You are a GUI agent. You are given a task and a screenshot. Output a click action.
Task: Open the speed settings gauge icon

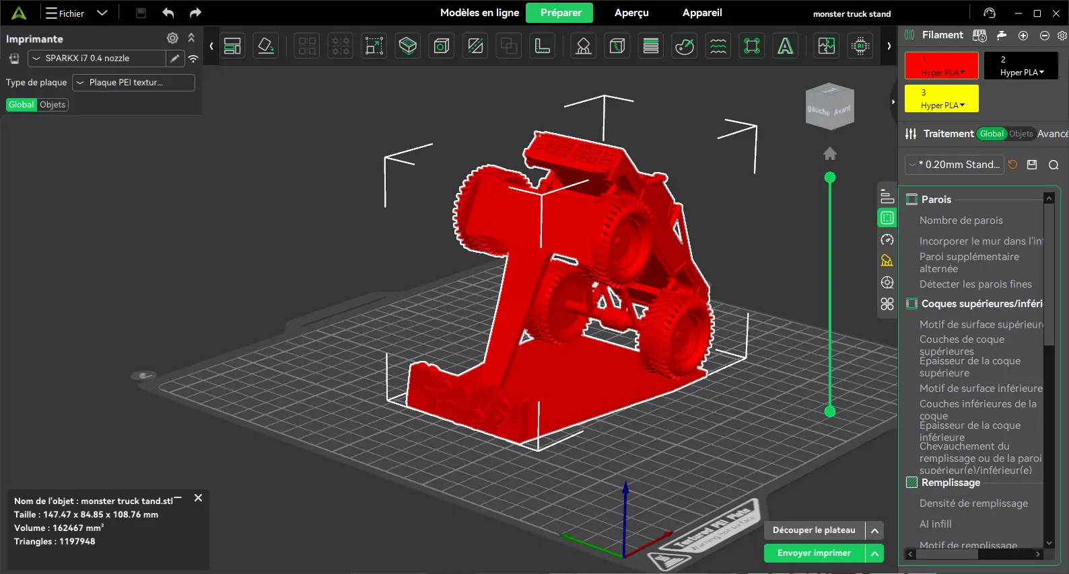click(887, 239)
